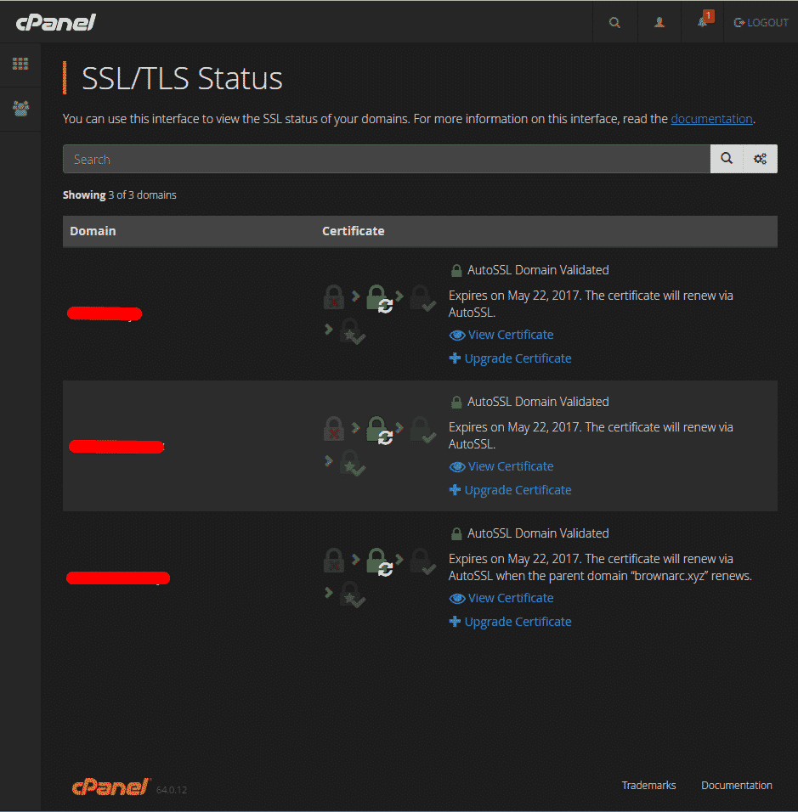This screenshot has width=798, height=812.
Task: Click the cPanel logo in the header
Action: coord(56,22)
